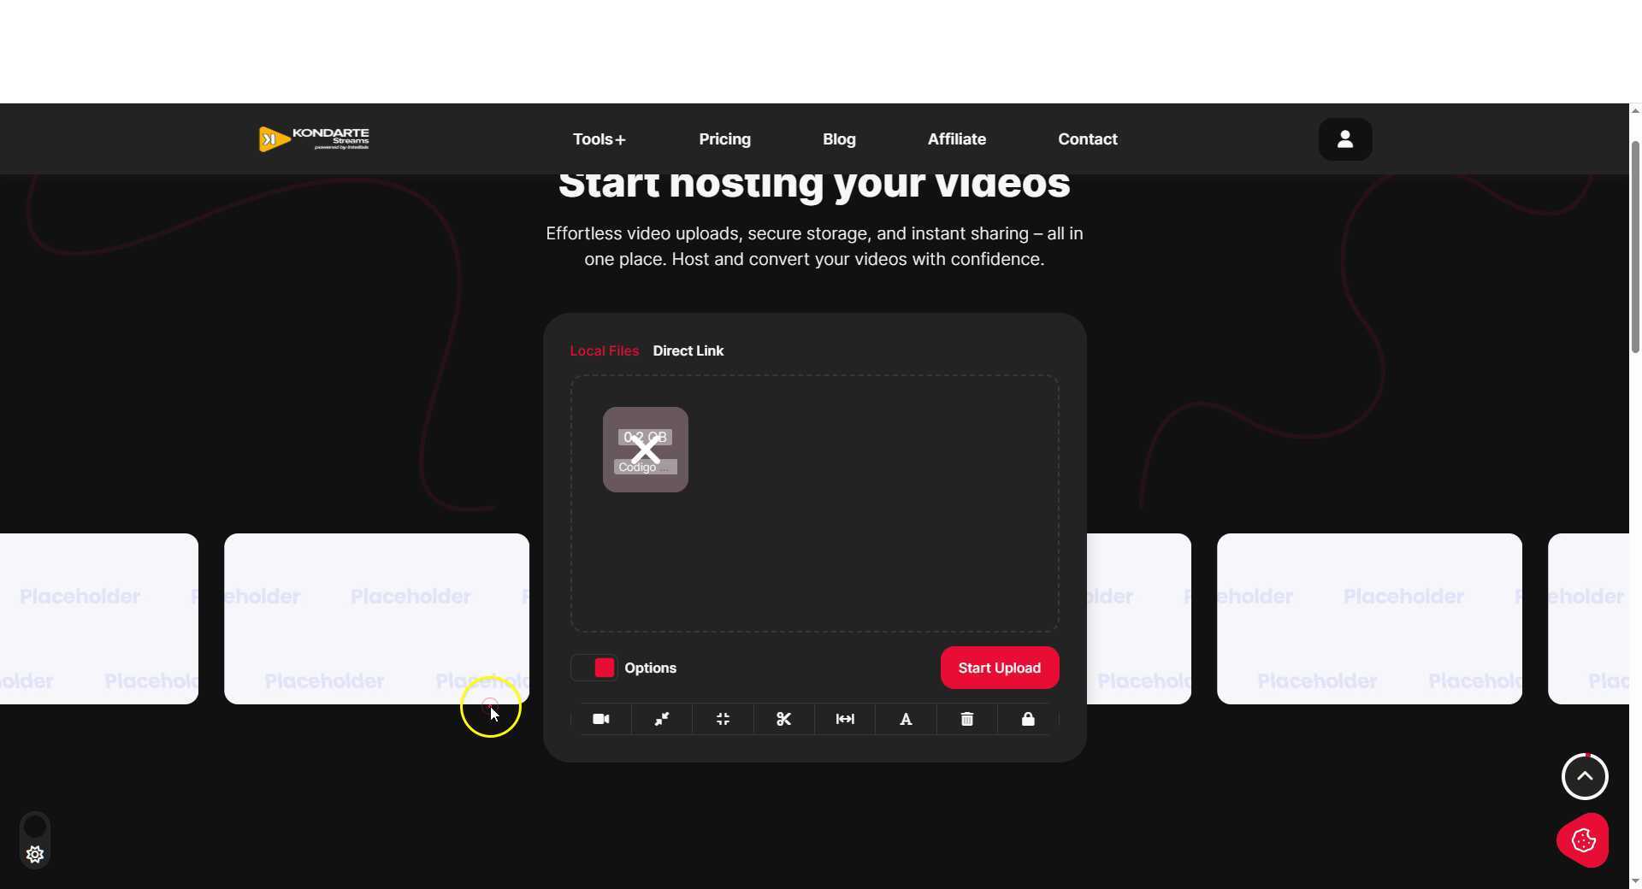This screenshot has width=1642, height=889.
Task: Click the shrink/compress arrows icon
Action: point(661,719)
